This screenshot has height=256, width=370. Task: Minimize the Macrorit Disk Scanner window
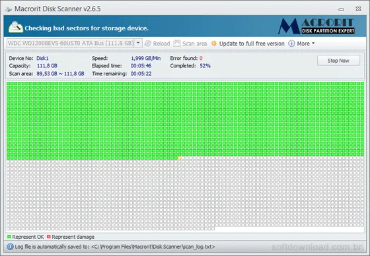tap(341, 9)
